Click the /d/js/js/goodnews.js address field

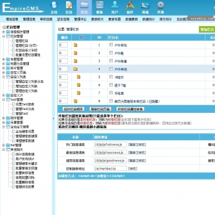[x=110, y=160]
